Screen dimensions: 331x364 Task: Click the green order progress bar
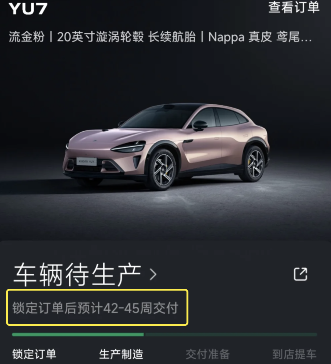(x=78, y=335)
